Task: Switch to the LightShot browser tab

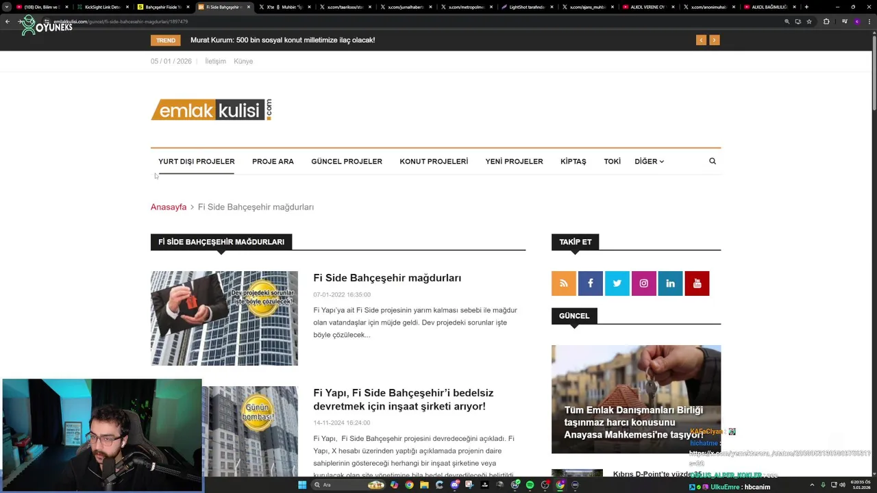Action: [x=526, y=7]
